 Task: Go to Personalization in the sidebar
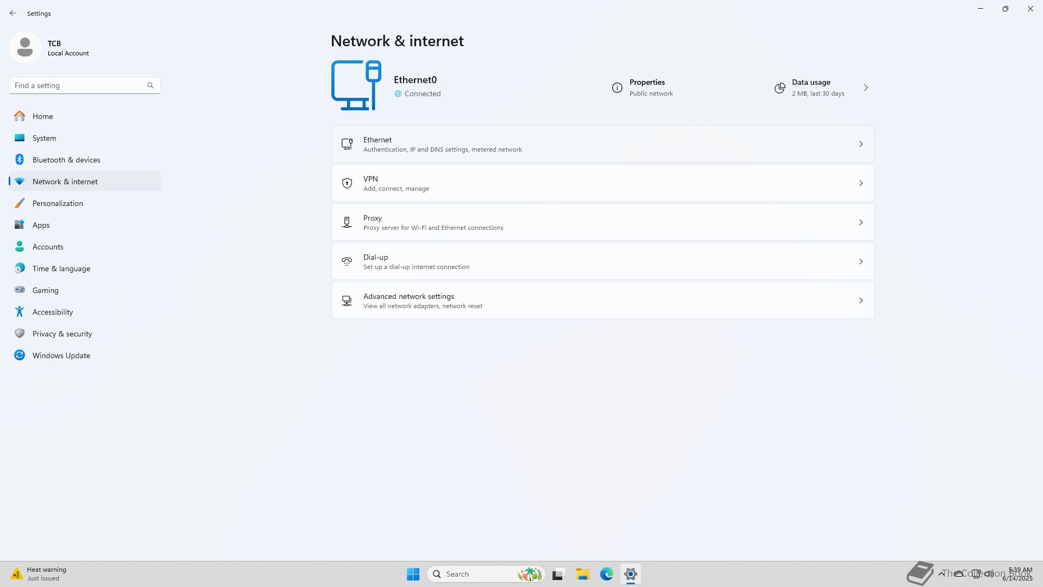coord(58,203)
